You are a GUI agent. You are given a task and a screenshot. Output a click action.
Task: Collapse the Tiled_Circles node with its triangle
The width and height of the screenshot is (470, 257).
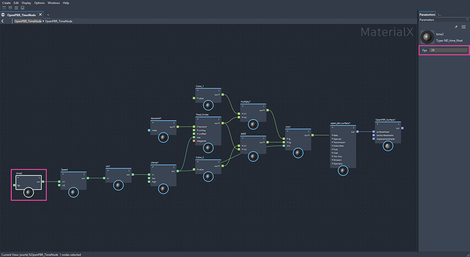pyautogui.click(x=198, y=119)
